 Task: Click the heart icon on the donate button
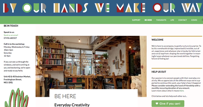pyautogui.click(x=157, y=103)
